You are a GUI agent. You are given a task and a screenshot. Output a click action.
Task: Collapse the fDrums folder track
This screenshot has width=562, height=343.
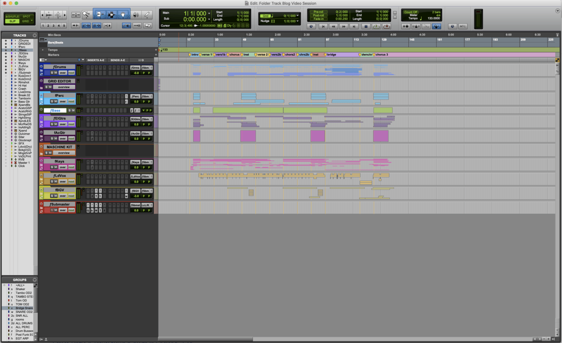tap(41, 71)
